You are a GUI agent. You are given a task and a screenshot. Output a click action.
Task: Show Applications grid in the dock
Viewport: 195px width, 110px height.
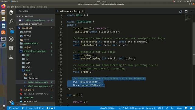[x=3, y=107]
